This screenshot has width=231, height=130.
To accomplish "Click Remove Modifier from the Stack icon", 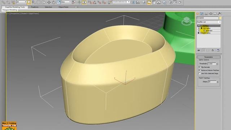I will click(x=213, y=51).
